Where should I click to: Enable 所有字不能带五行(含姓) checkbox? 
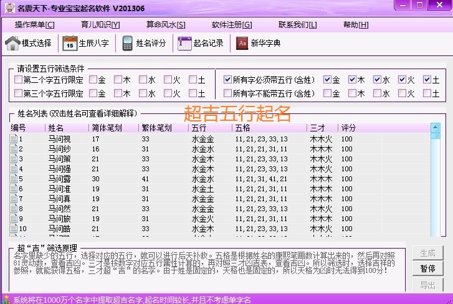[227, 93]
